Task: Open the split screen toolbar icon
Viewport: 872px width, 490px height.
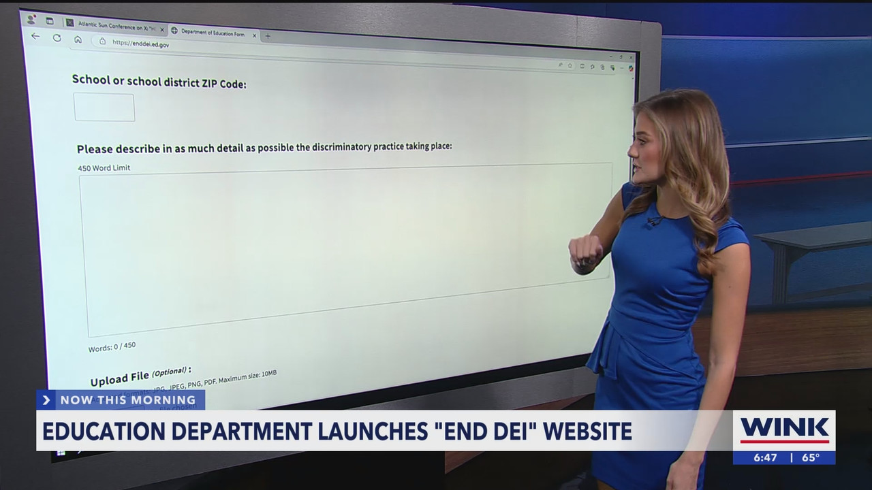Action: 582,66
